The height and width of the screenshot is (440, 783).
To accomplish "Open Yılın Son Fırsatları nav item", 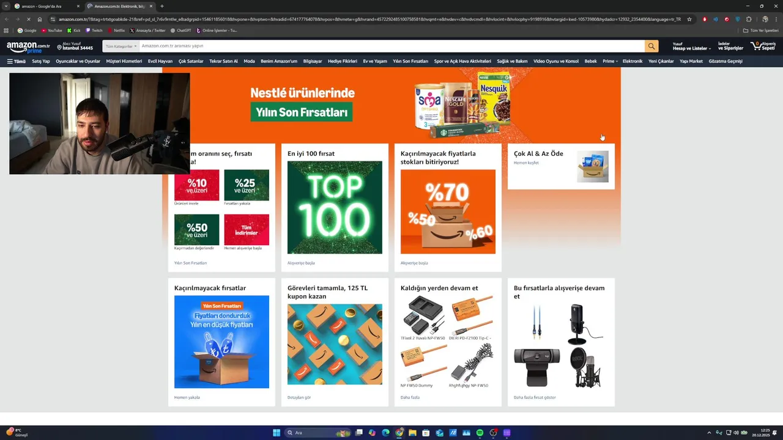I will click(x=410, y=61).
